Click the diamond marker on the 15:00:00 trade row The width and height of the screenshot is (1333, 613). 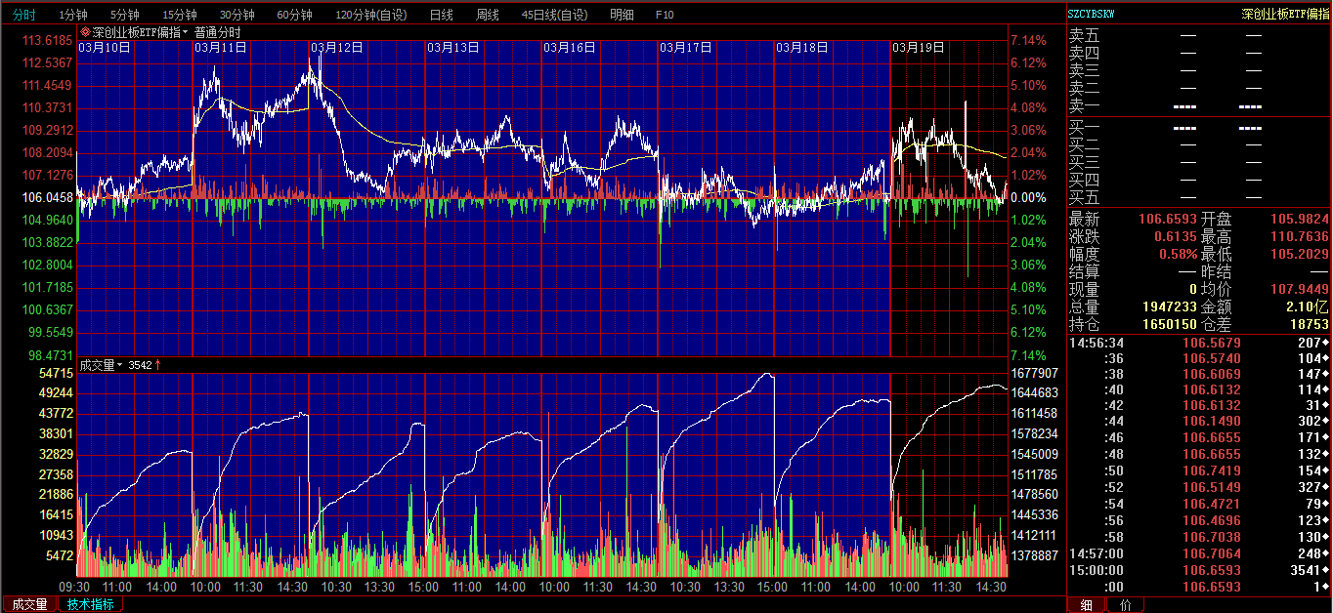coord(1325,570)
